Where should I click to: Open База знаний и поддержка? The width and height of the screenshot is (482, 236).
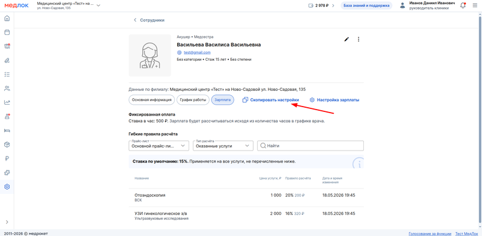366,5
